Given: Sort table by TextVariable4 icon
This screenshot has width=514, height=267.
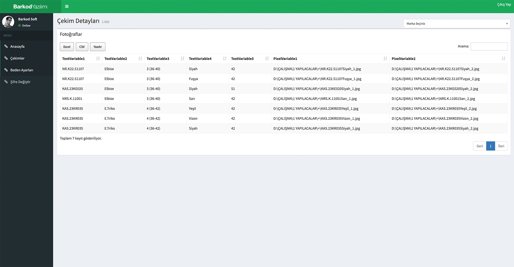Looking at the screenshot, I should pos(225,58).
